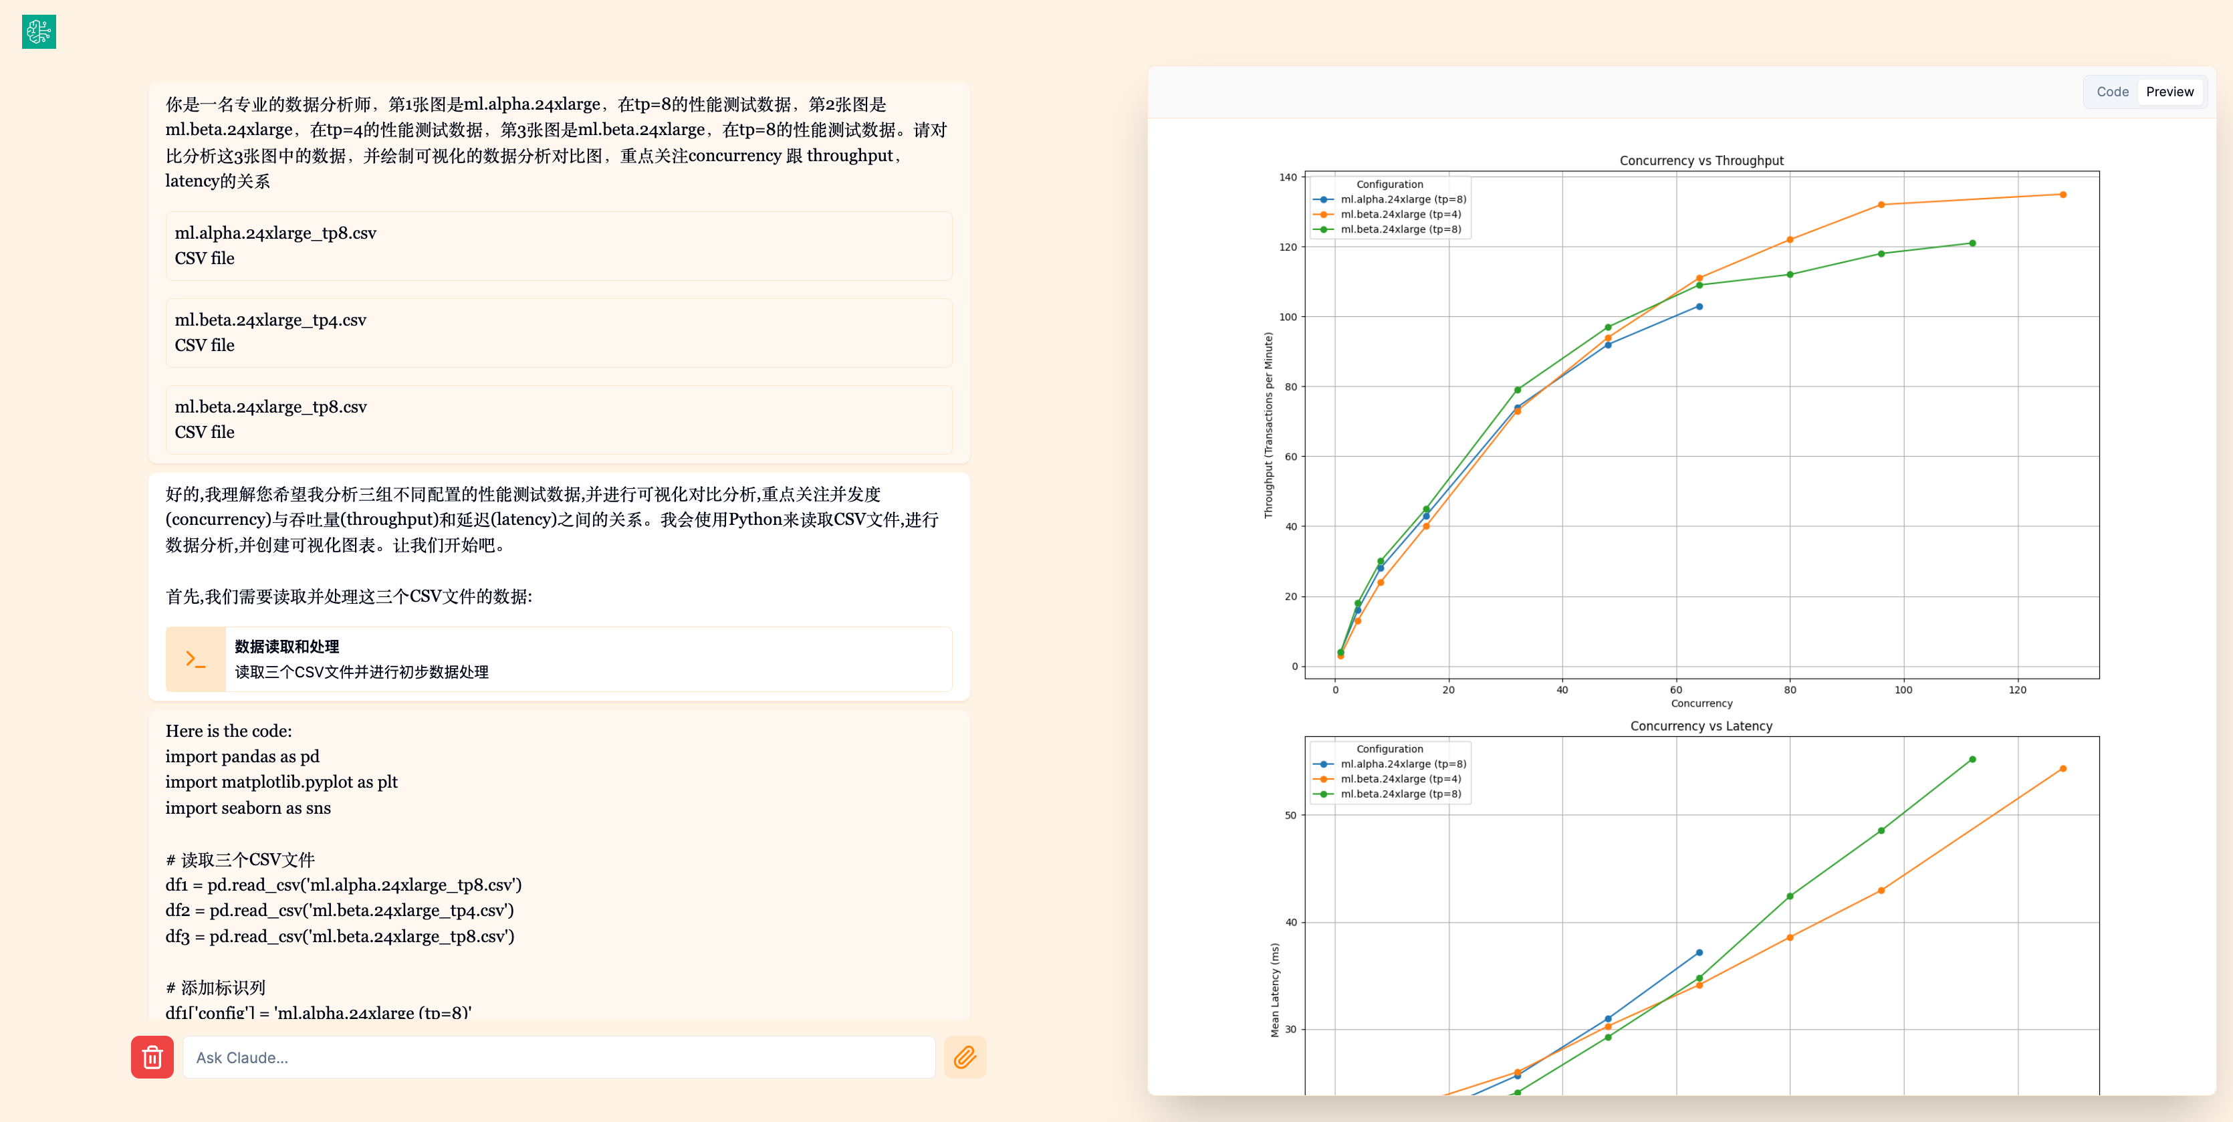This screenshot has height=1122, width=2233.
Task: Click the Mean Latency (ms) axis label
Action: pos(1274,990)
